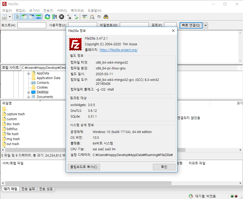Switch to 전송 실패 tab

tap(28, 189)
